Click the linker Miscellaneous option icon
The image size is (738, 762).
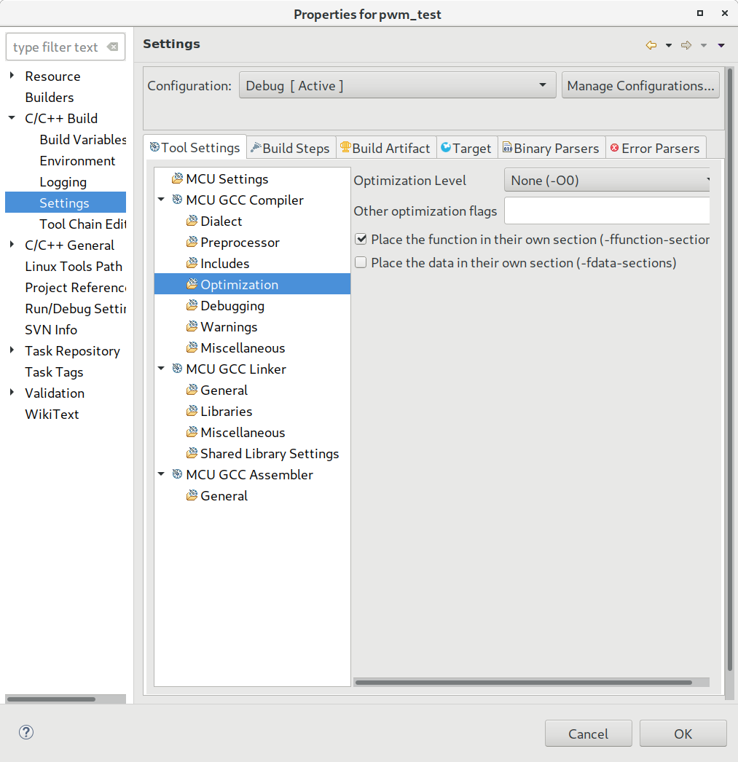tap(192, 433)
